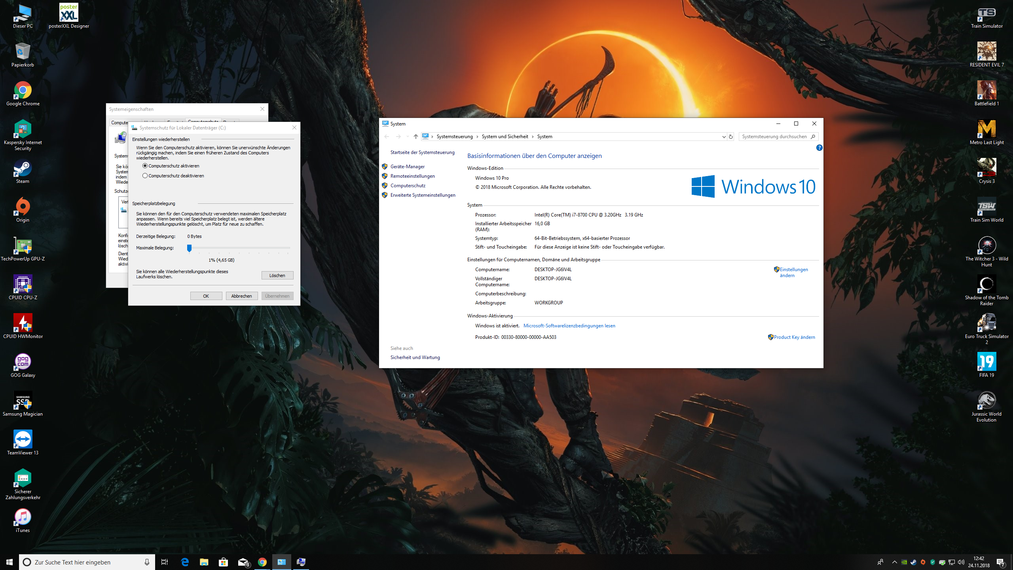Launch iTunes desktop icon
The height and width of the screenshot is (570, 1013).
point(23,520)
